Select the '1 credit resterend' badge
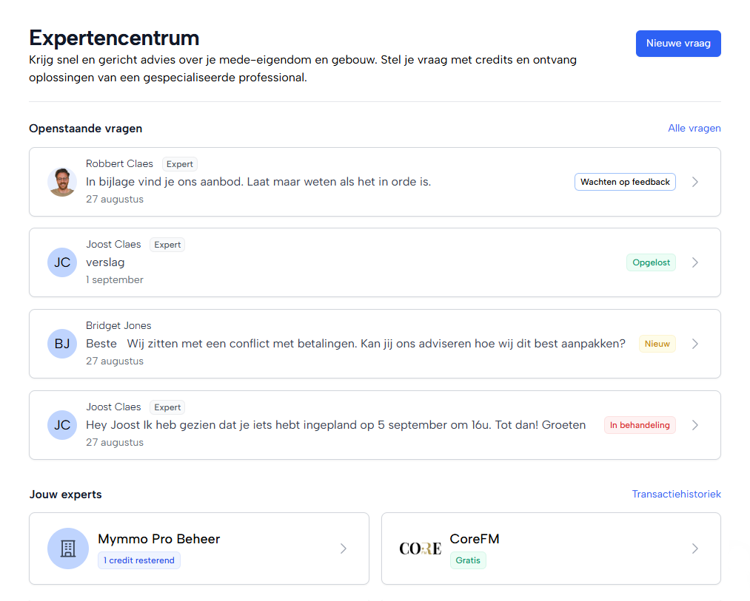750x601 pixels. 139,560
